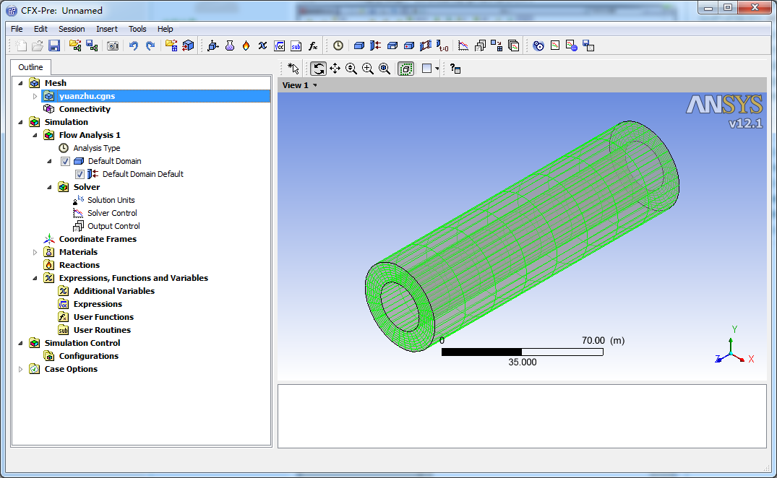
Task: Click the Save case icon
Action: tap(54, 45)
